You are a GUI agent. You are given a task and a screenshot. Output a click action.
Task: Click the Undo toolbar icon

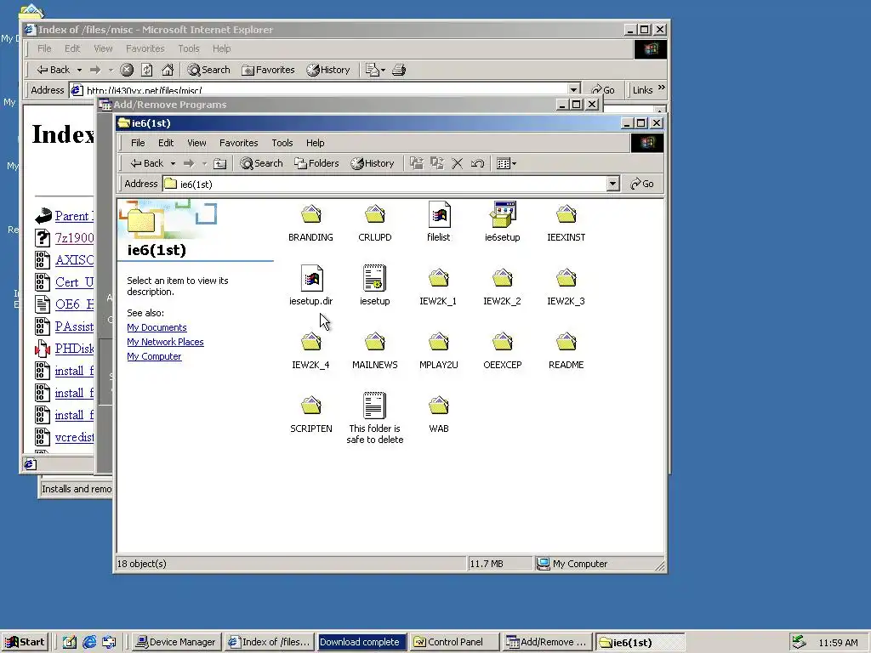477,163
